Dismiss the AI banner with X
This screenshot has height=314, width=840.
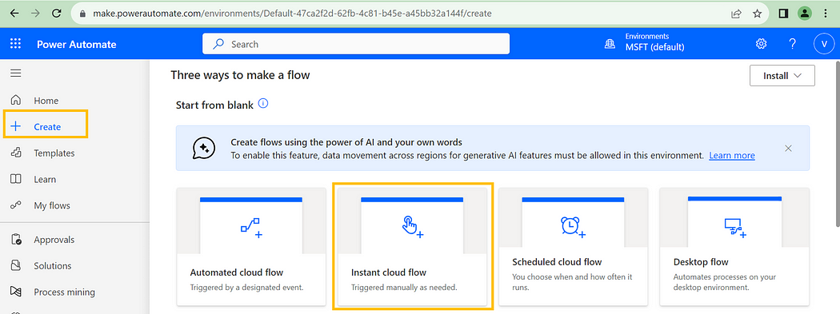[x=788, y=148]
